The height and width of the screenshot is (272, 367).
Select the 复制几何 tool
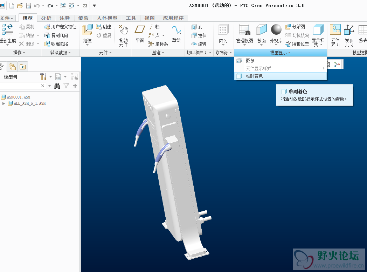(x=56, y=35)
